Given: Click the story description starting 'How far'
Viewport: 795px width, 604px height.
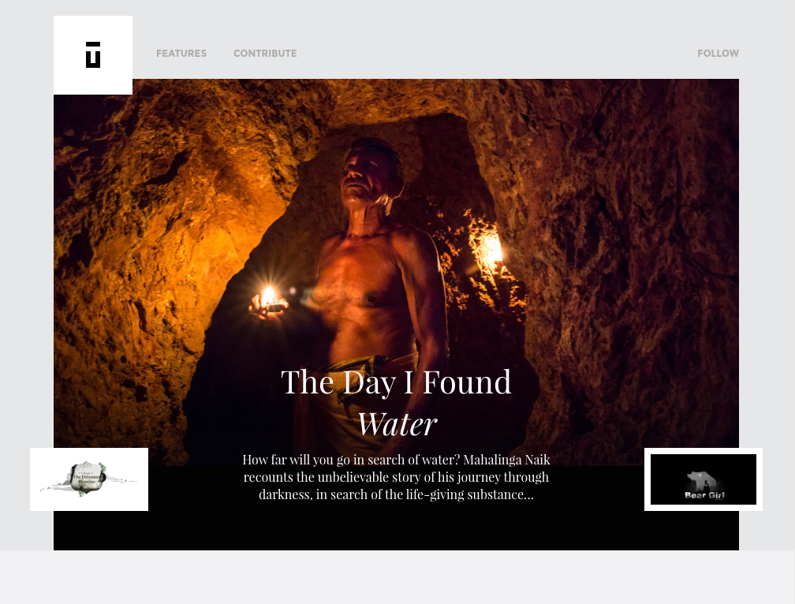Looking at the screenshot, I should 396,477.
